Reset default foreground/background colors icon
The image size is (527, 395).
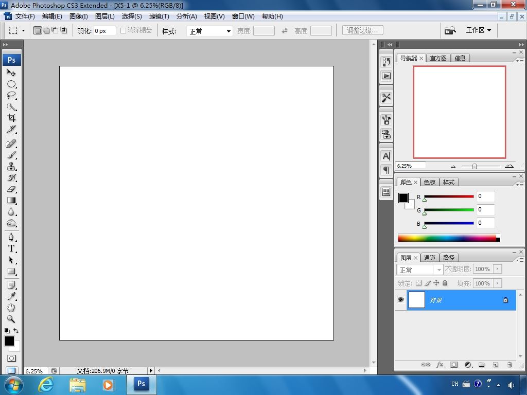click(7, 331)
